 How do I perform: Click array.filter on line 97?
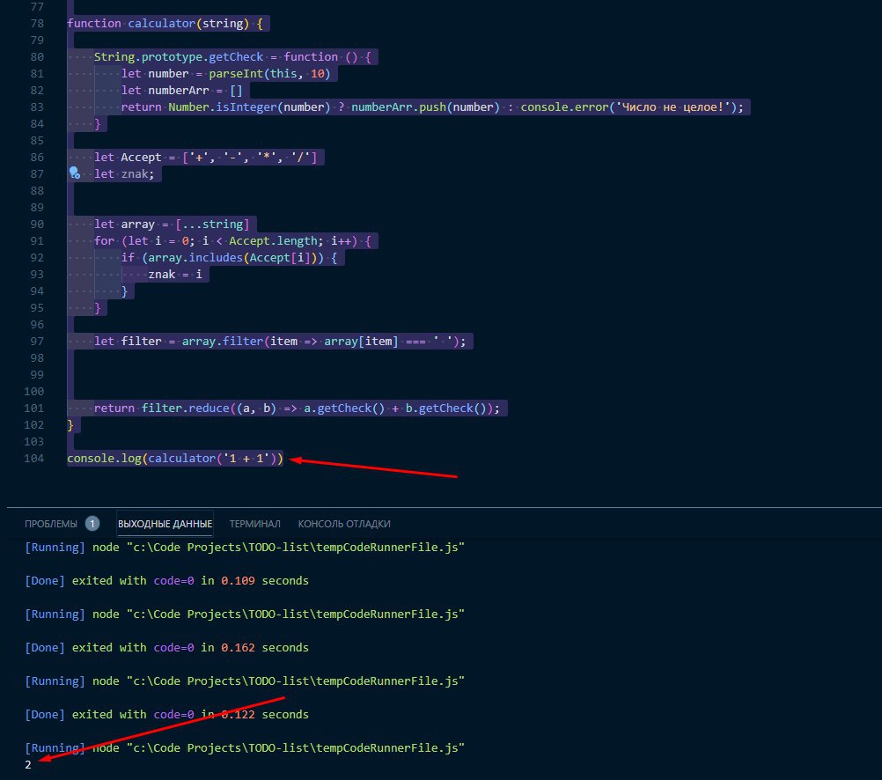(x=222, y=341)
